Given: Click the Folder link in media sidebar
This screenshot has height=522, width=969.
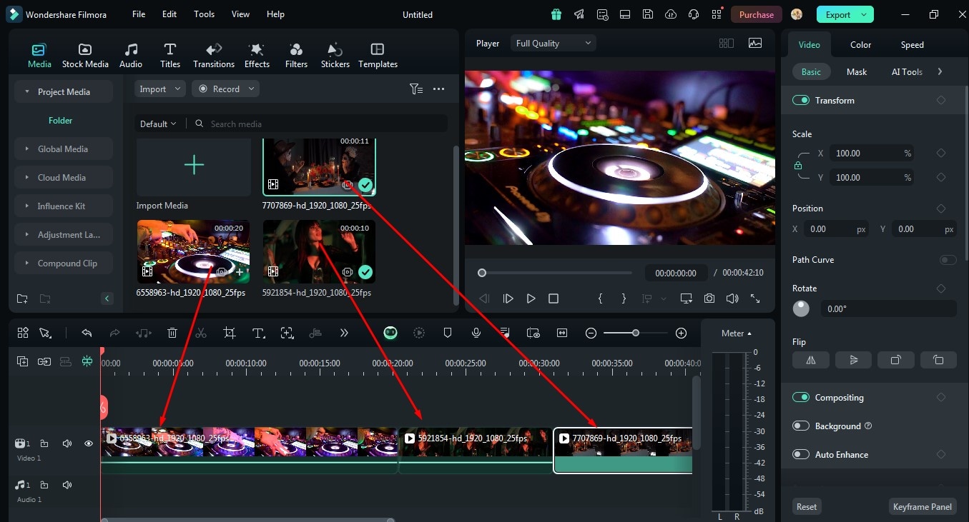Looking at the screenshot, I should [60, 121].
